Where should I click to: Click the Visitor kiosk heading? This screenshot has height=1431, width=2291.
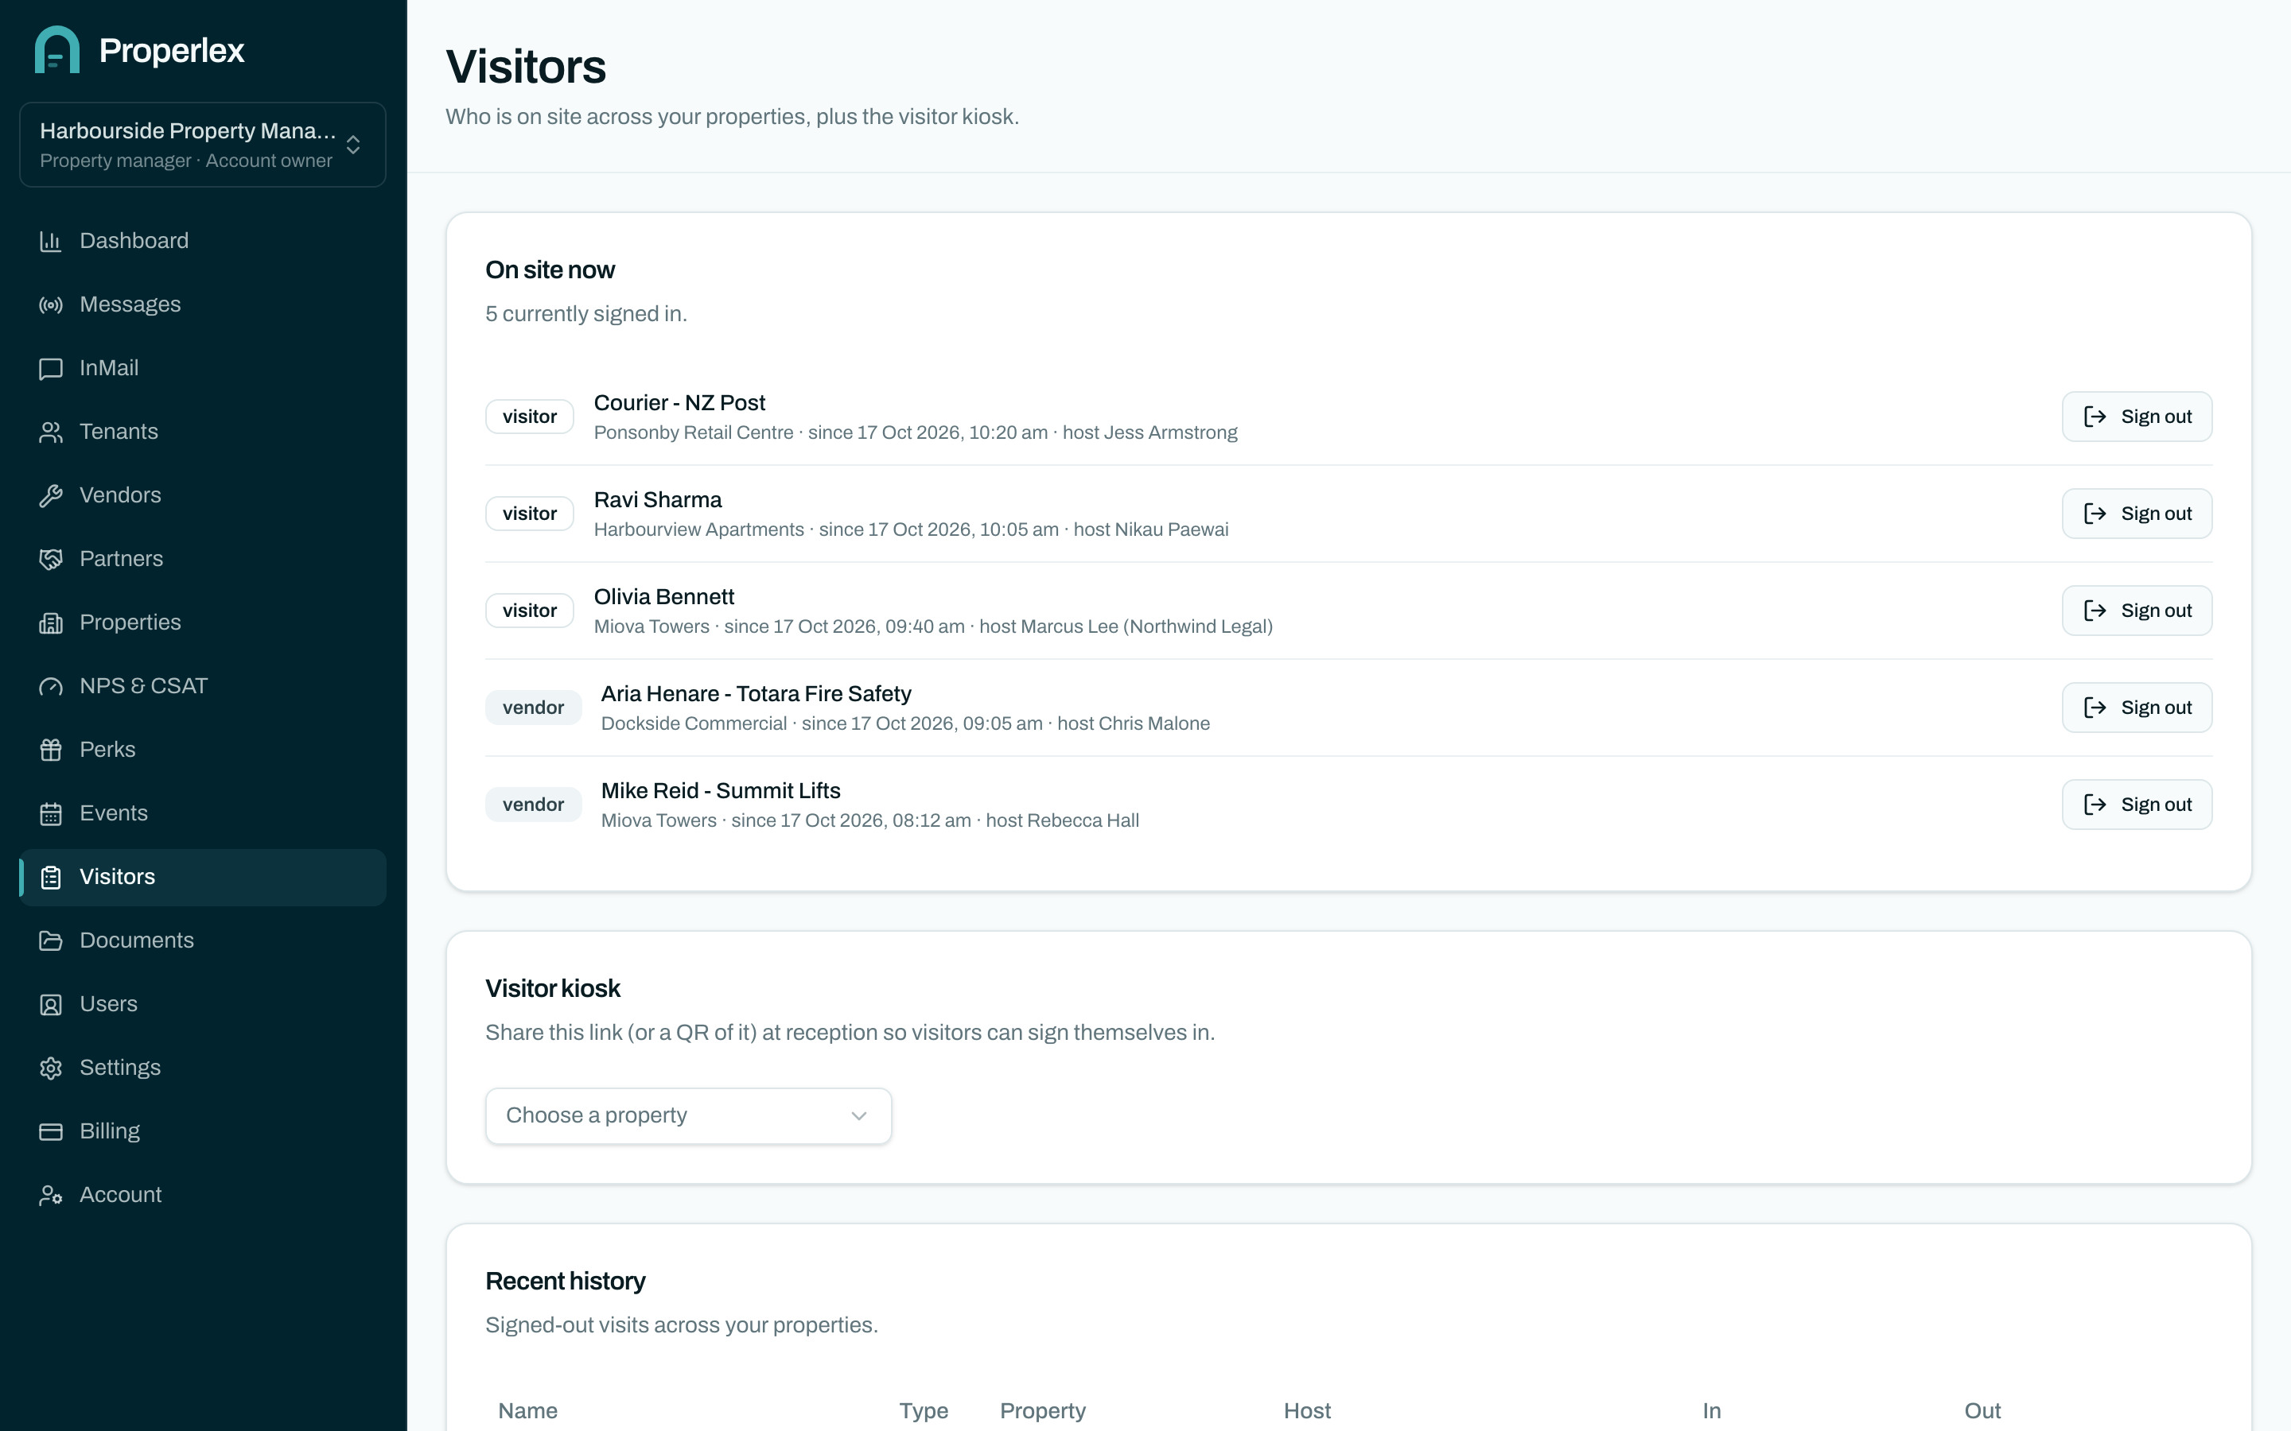click(x=553, y=989)
